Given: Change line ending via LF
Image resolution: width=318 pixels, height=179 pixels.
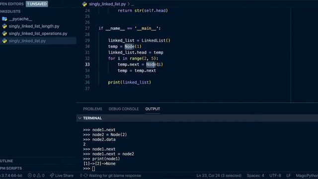Looking at the screenshot, I should (288, 176).
